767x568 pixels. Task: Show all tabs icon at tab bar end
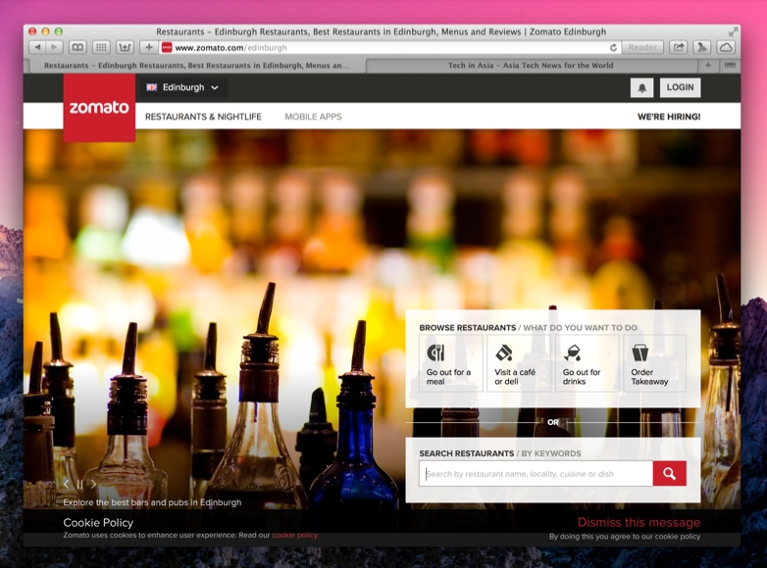730,66
